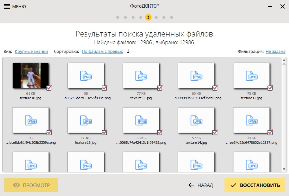Go back with the НАЗАД button

(200, 185)
